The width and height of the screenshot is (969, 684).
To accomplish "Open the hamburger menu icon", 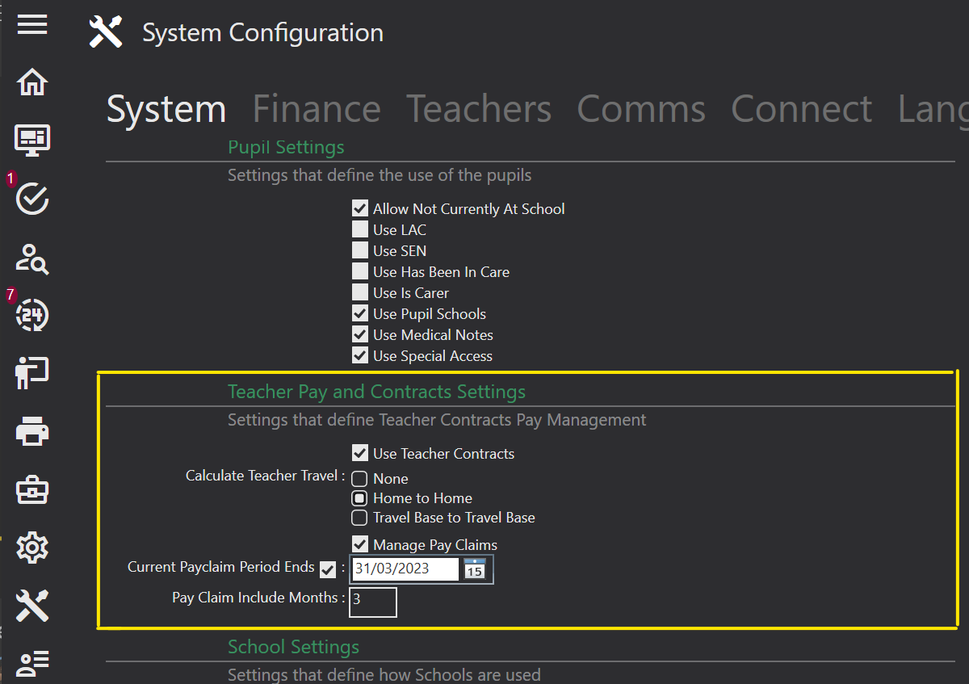I will pyautogui.click(x=32, y=24).
